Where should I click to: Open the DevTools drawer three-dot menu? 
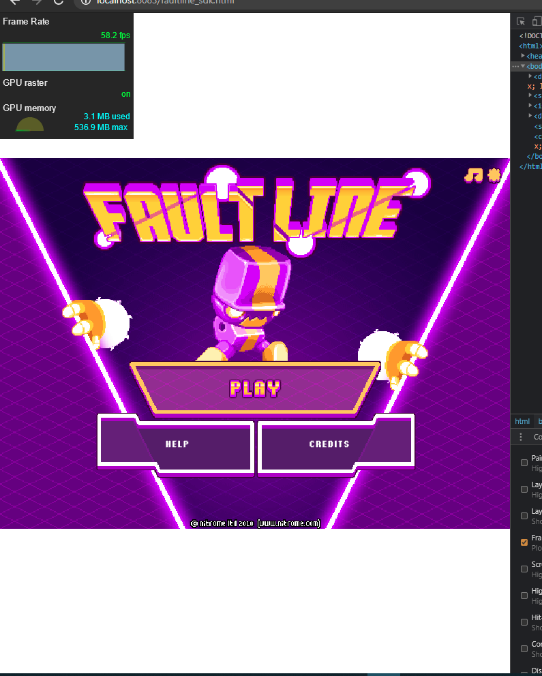(521, 437)
